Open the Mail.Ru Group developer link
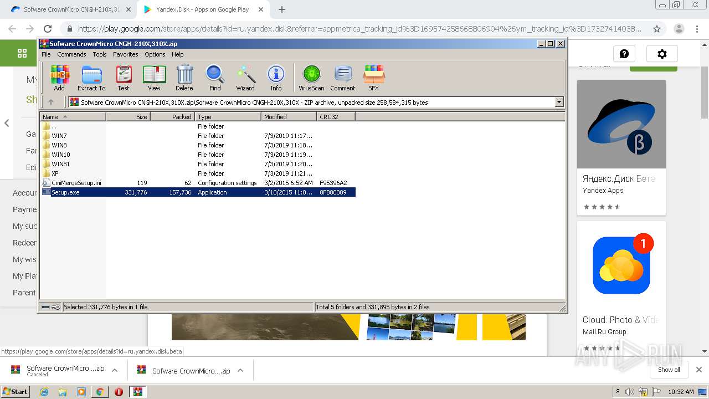The image size is (709, 399). [x=604, y=332]
